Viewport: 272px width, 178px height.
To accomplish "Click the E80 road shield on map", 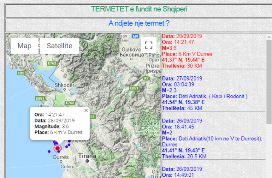I will (21, 73).
